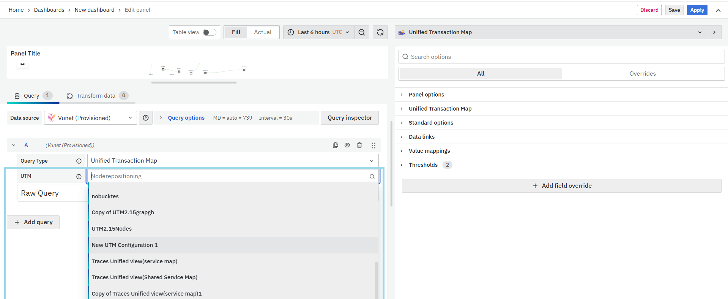Click the refresh dashboard icon
Image resolution: width=728 pixels, height=299 pixels.
click(x=380, y=32)
